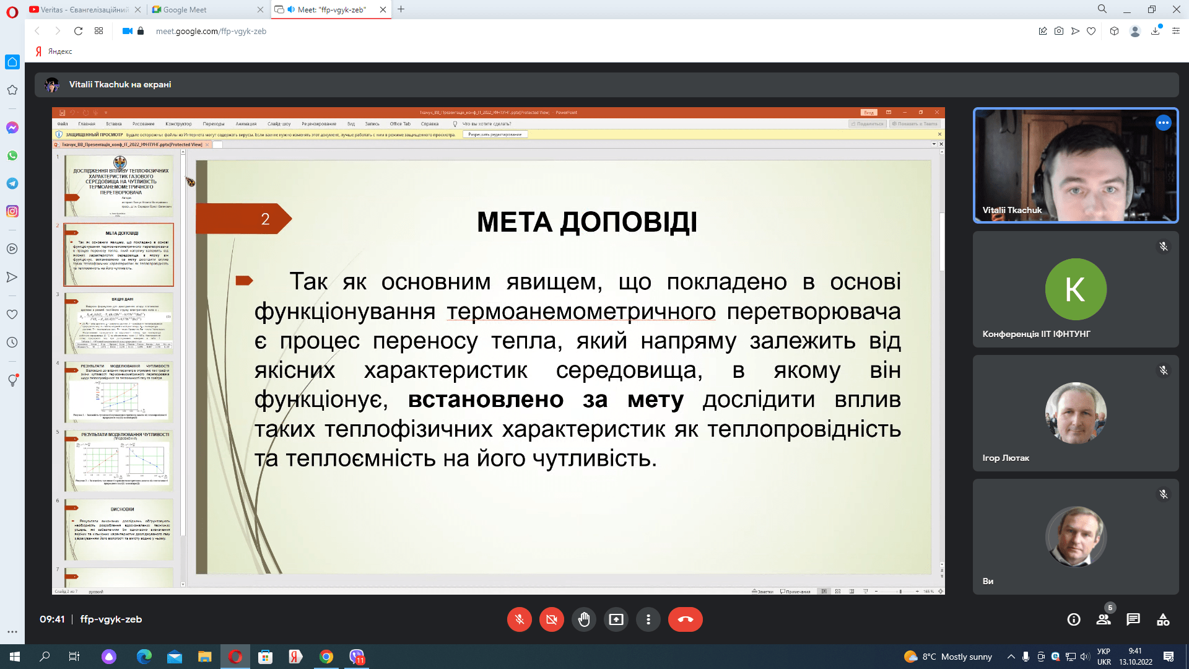Switch to the Google Meet tab
This screenshot has width=1189, height=669.
tap(204, 9)
